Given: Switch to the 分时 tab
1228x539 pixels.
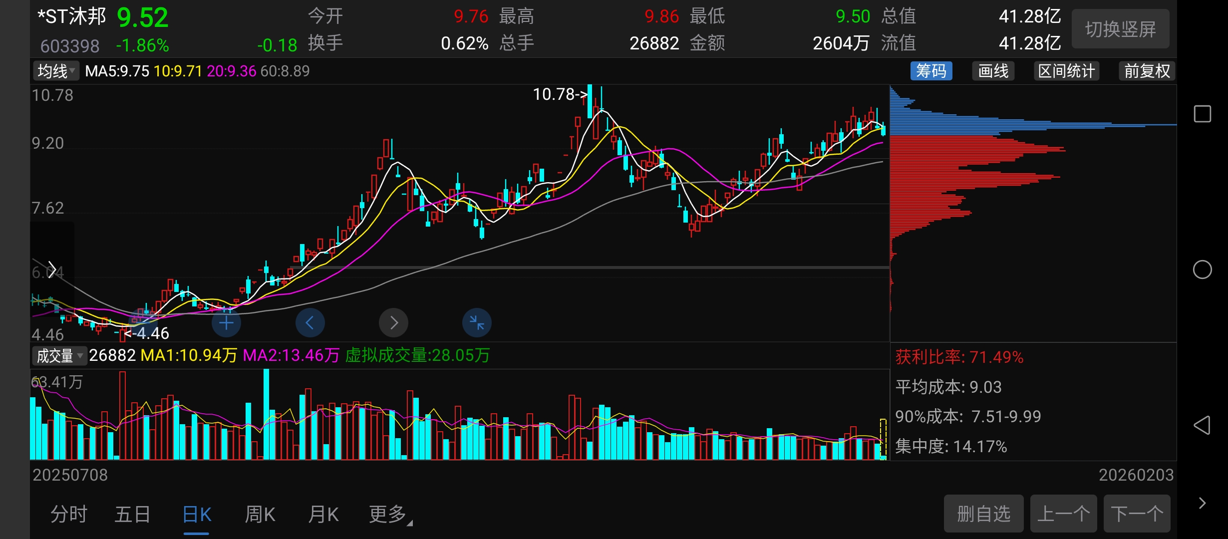Looking at the screenshot, I should click(x=69, y=514).
